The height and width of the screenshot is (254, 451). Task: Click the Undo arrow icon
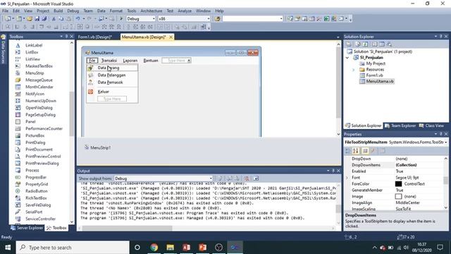pos(78,19)
